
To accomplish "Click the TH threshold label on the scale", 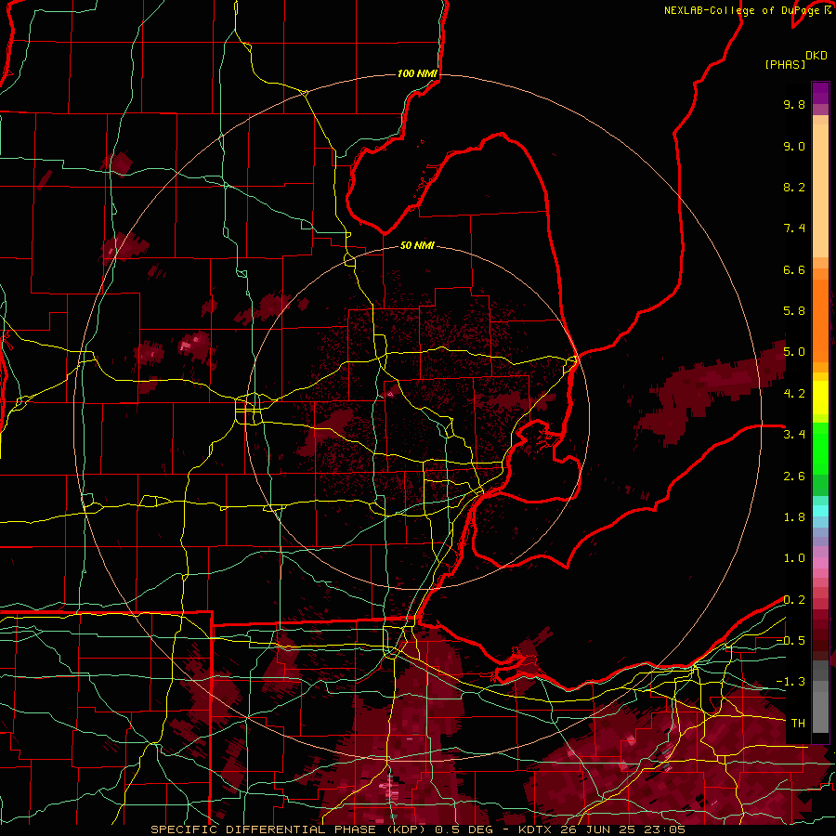I will point(798,724).
